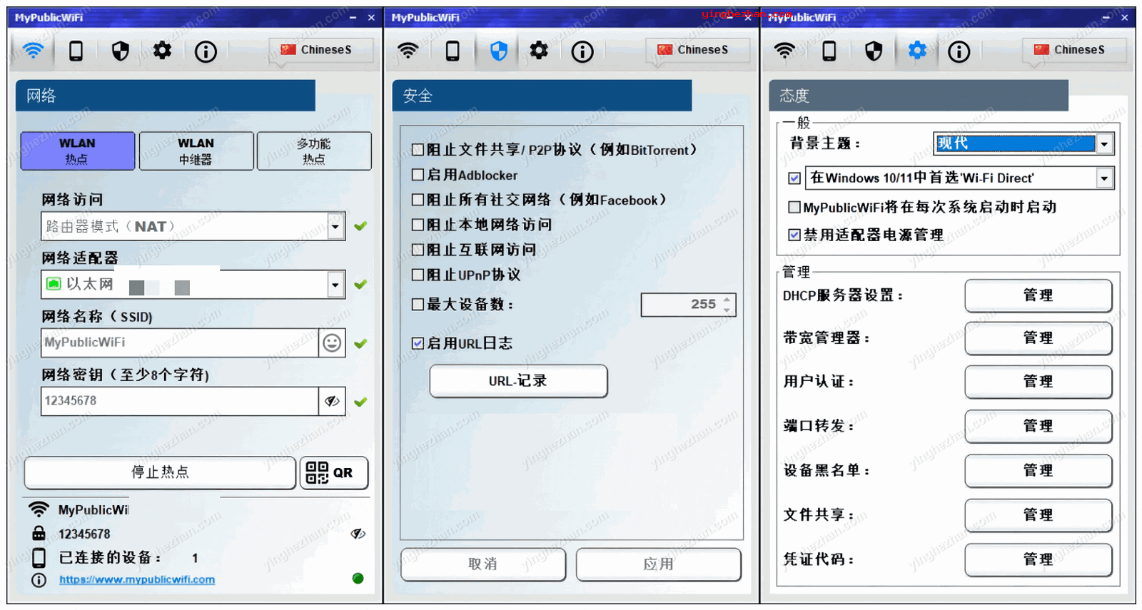Open URL-记录 button

(518, 381)
